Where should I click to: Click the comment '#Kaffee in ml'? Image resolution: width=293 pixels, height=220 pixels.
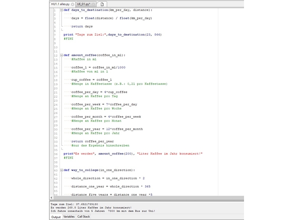pos(84,59)
